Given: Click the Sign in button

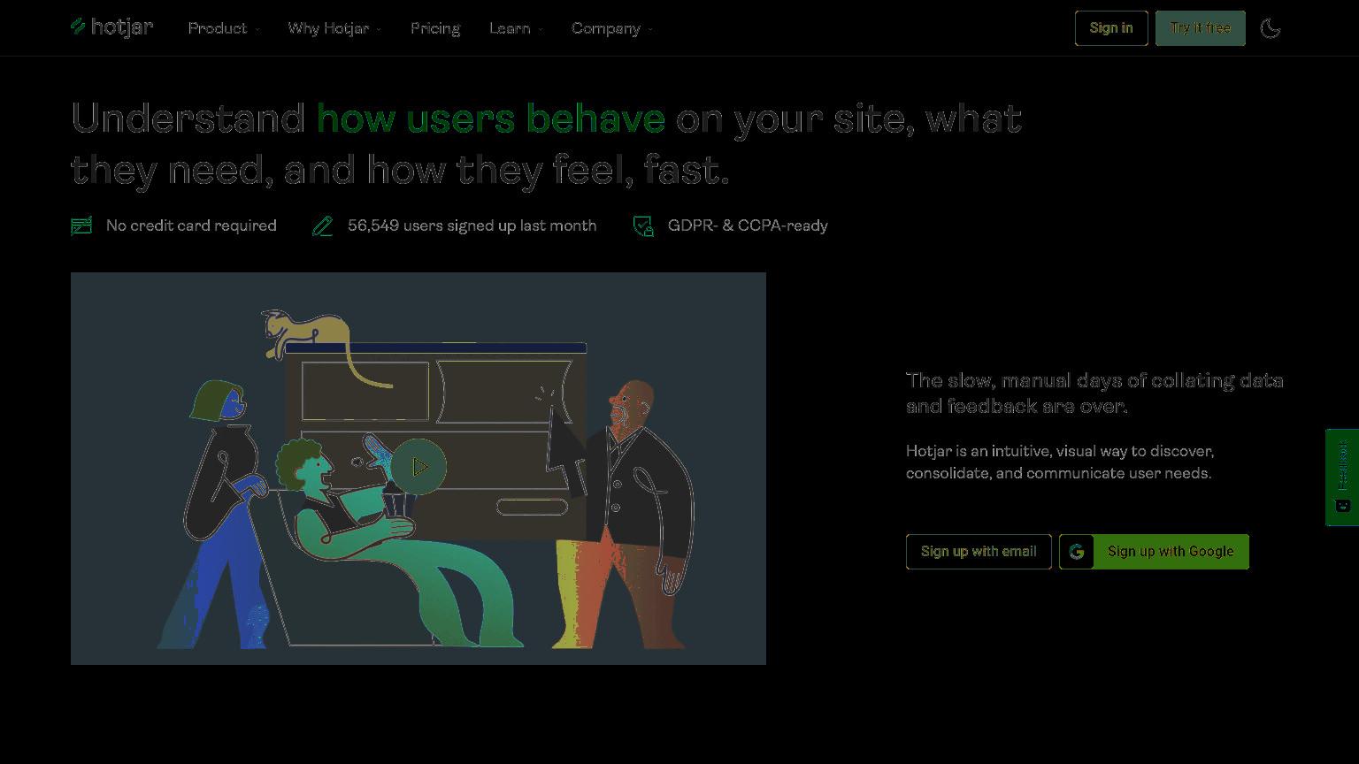Looking at the screenshot, I should point(1111,28).
